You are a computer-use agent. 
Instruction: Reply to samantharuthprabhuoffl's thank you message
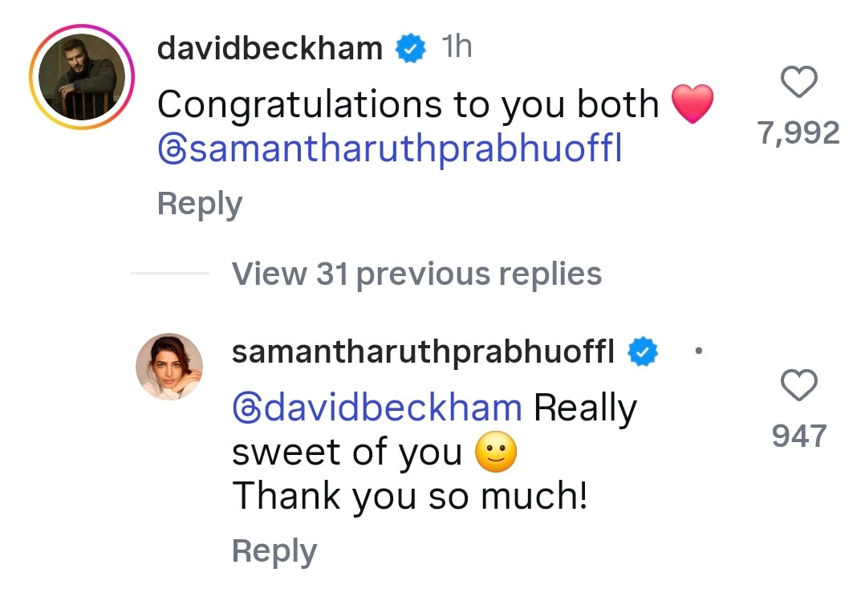(274, 551)
